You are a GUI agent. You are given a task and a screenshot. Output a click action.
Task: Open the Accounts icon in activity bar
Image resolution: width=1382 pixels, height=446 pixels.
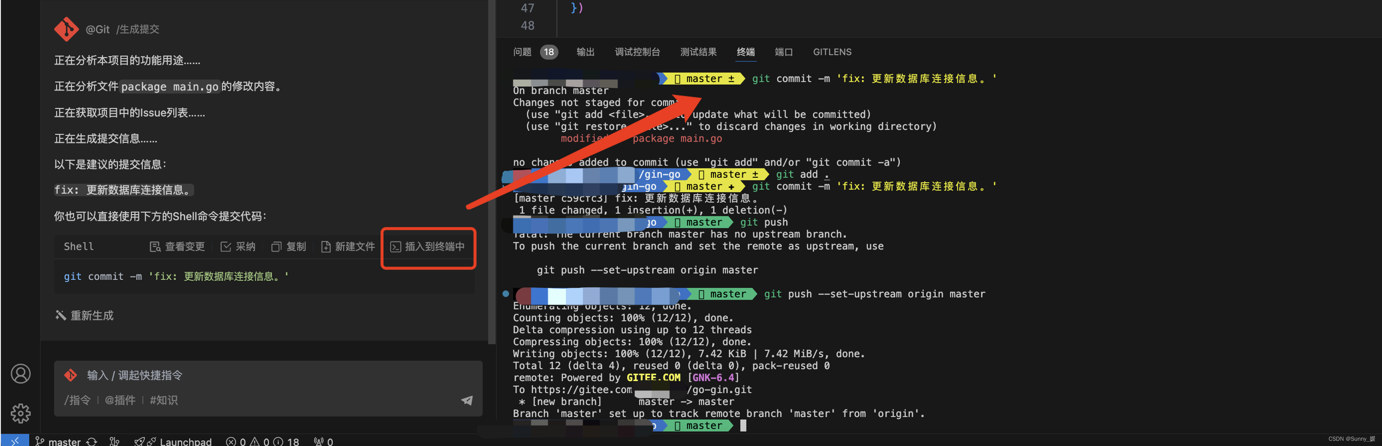click(20, 373)
